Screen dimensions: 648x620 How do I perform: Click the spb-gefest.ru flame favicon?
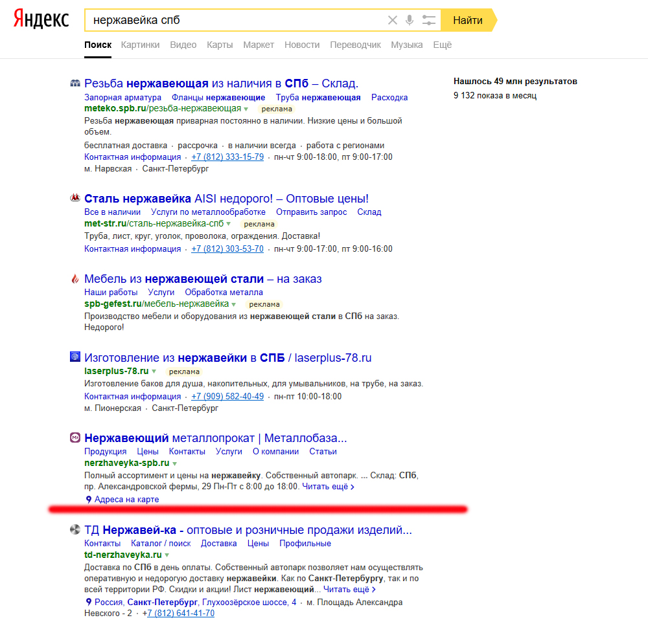click(75, 279)
